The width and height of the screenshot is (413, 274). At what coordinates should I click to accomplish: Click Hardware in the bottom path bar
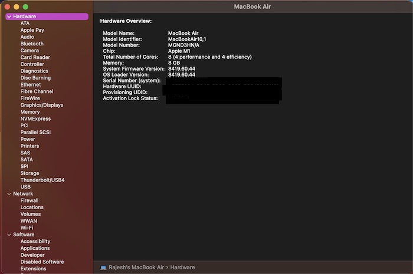(x=182, y=268)
